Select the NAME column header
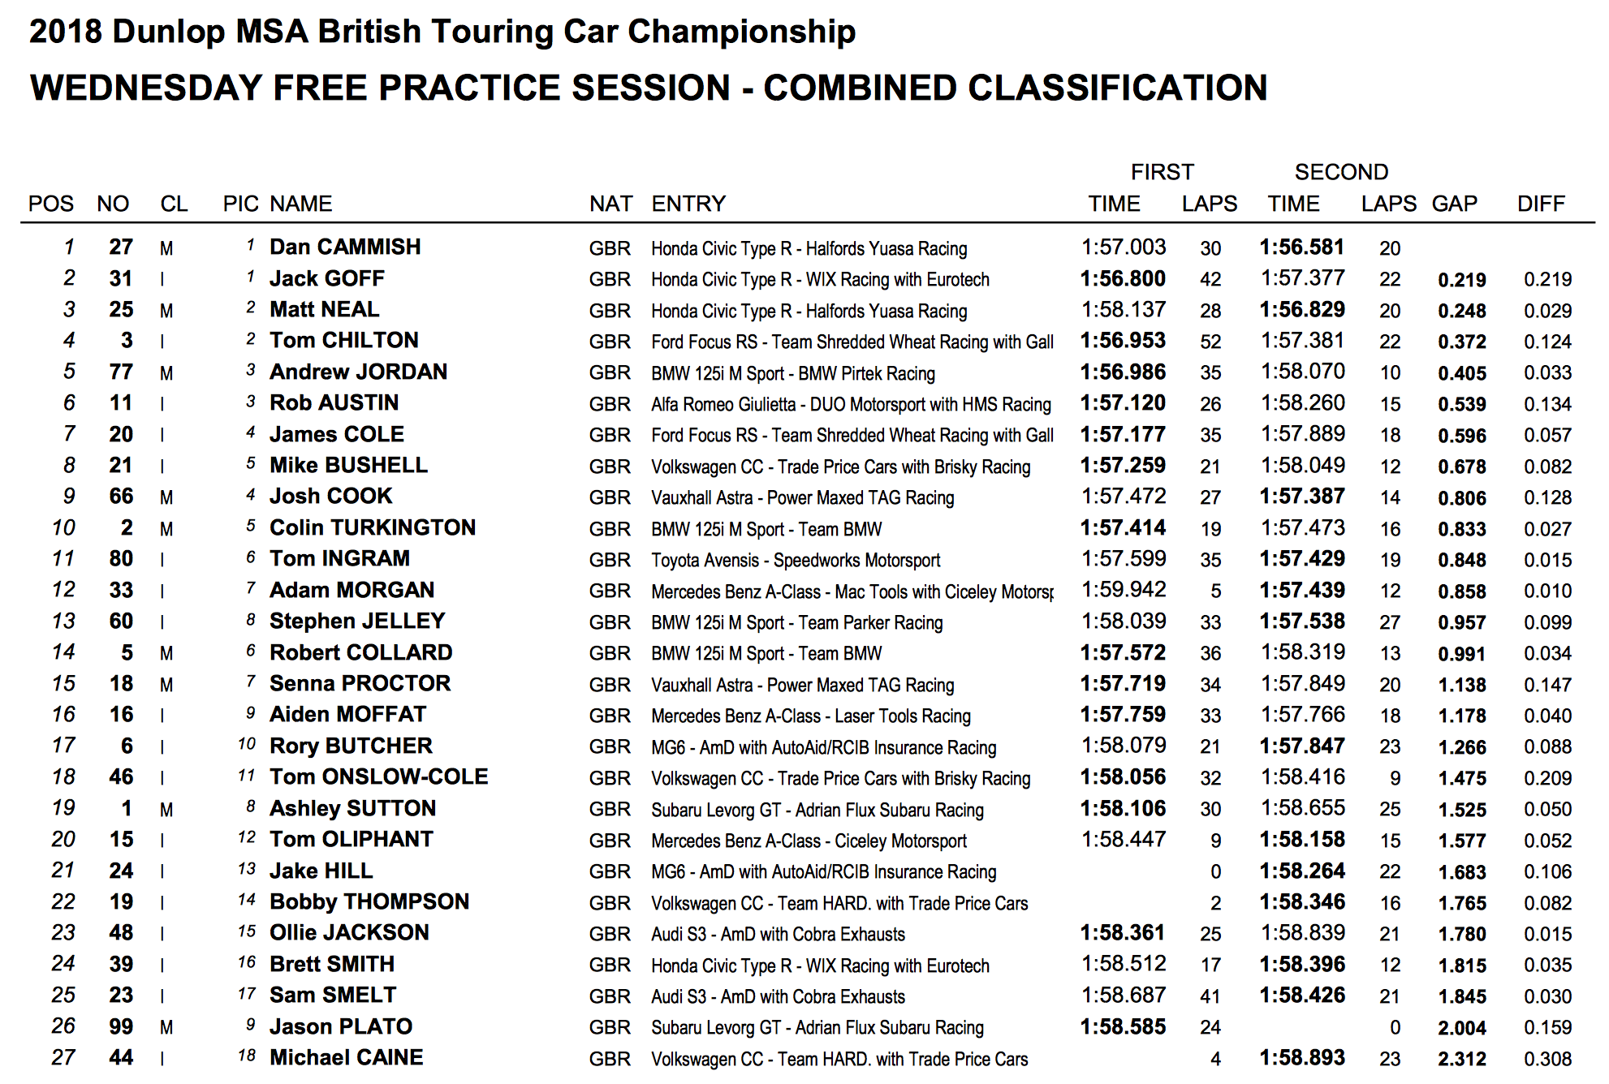 pos(301,204)
